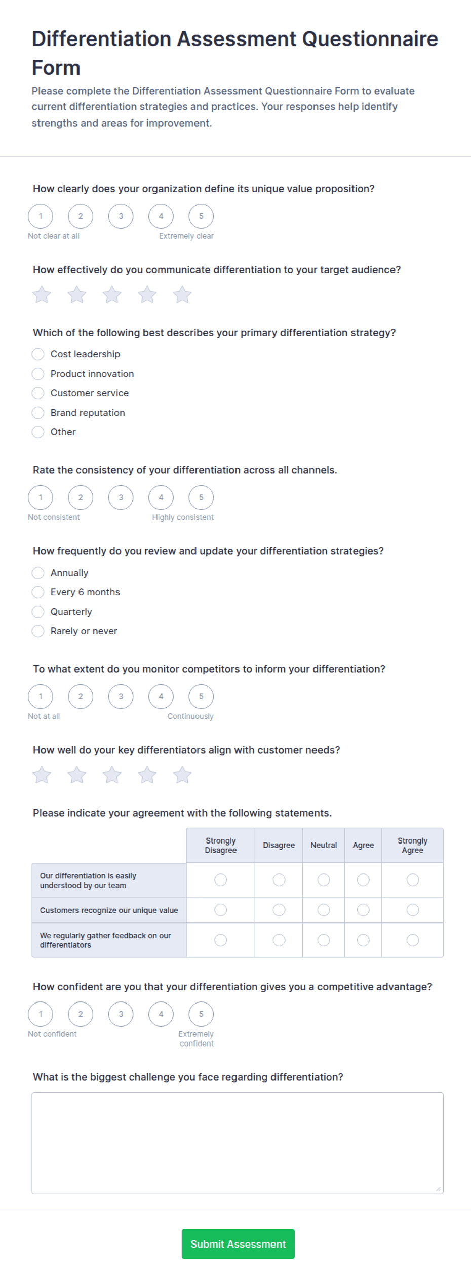Choose confidence level 2 for competitive advantage
Image resolution: width=471 pixels, height=1284 pixels.
pyautogui.click(x=81, y=1014)
